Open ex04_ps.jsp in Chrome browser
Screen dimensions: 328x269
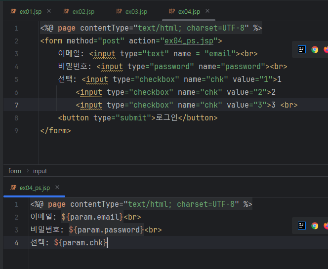[x=315, y=226]
